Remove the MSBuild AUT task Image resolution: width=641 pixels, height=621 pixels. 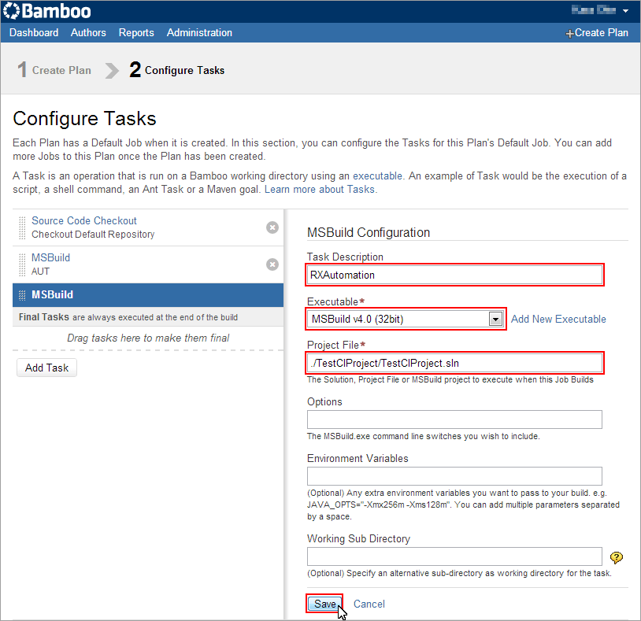pos(272,264)
